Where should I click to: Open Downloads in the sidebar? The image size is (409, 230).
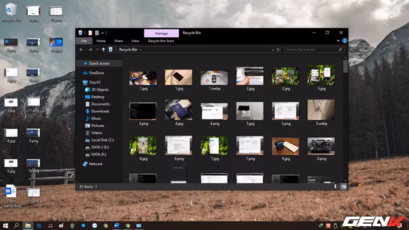[x=97, y=111]
